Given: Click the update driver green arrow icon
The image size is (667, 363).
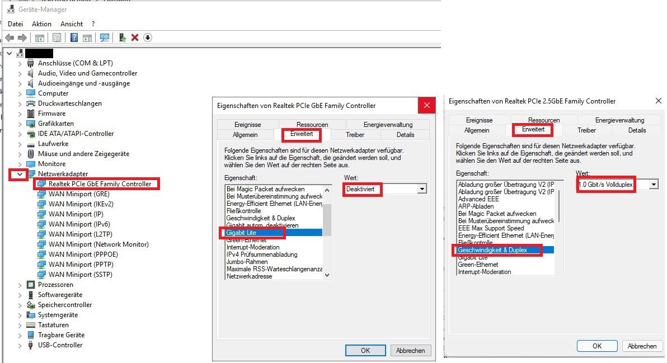Looking at the screenshot, I should pyautogui.click(x=122, y=38).
